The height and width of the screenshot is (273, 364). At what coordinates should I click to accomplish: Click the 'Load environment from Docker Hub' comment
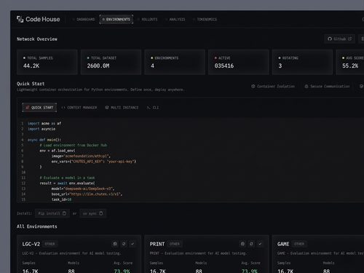74,145
